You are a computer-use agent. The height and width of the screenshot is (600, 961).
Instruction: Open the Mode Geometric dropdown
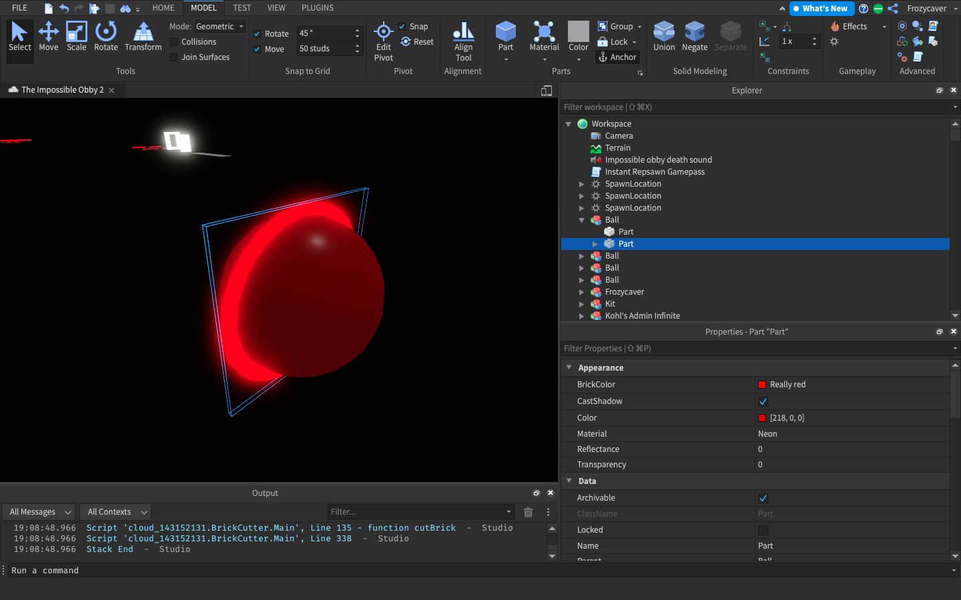[x=220, y=27]
